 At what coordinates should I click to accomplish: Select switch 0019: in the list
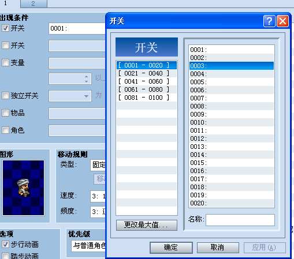pos(232,195)
